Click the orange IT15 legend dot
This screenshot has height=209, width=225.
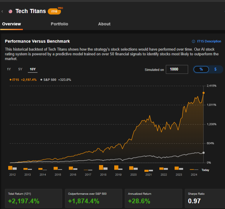coord(11,80)
